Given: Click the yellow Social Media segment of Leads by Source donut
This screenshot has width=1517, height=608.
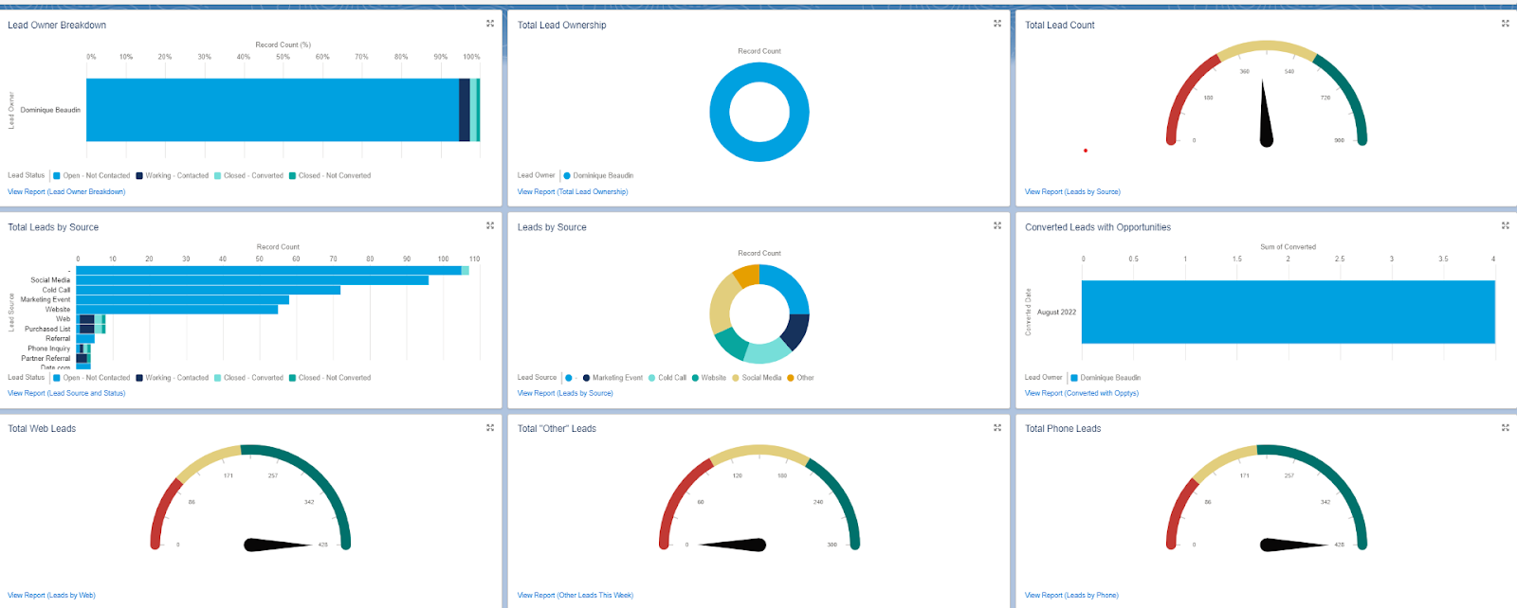Looking at the screenshot, I should tap(722, 303).
